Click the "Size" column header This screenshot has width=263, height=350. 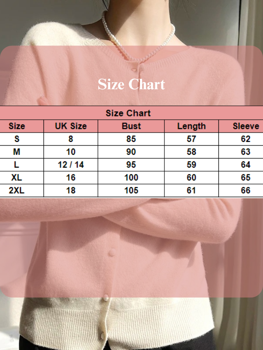click(x=17, y=126)
